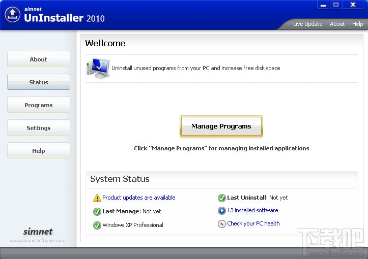Click blue arrow icon beside 13 installed software
The width and height of the screenshot is (368, 259).
point(222,211)
